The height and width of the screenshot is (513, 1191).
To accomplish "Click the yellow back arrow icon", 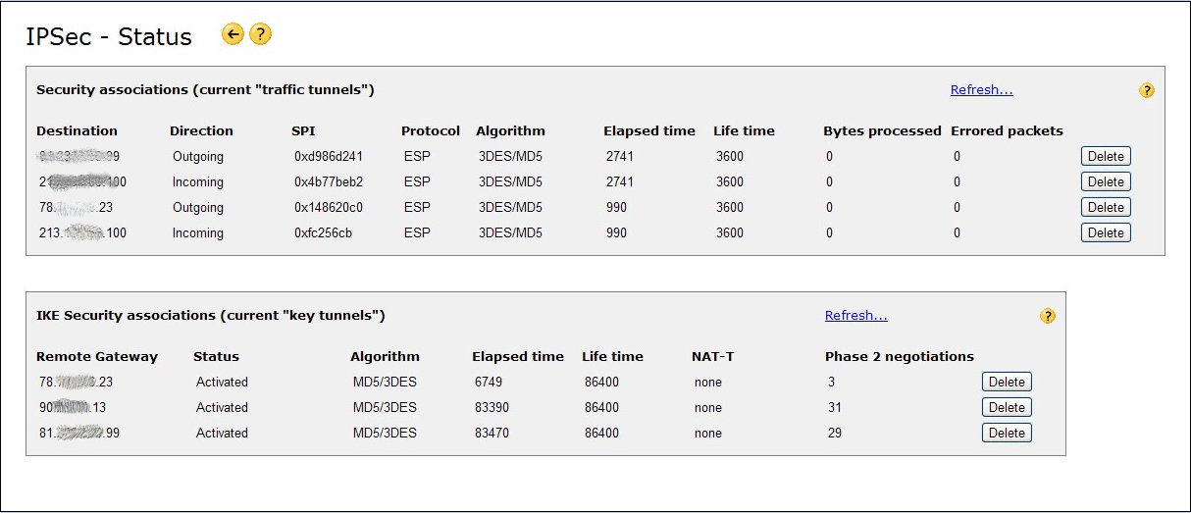I will [233, 35].
